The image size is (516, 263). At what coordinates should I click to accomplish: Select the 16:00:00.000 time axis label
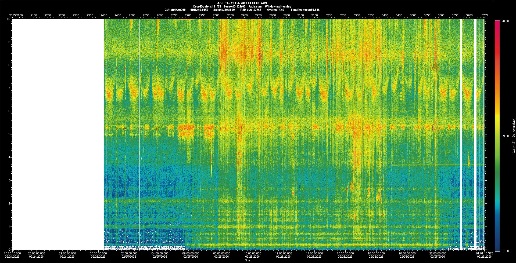pyautogui.click(x=345, y=253)
